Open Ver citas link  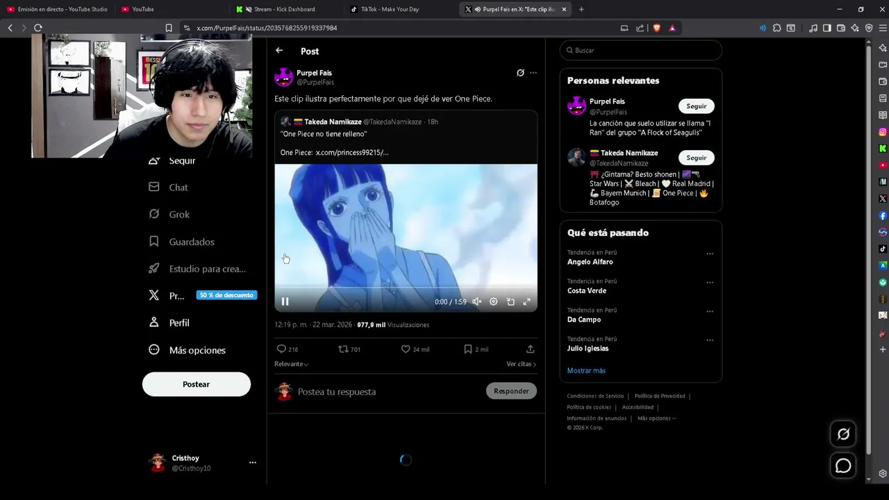click(521, 364)
